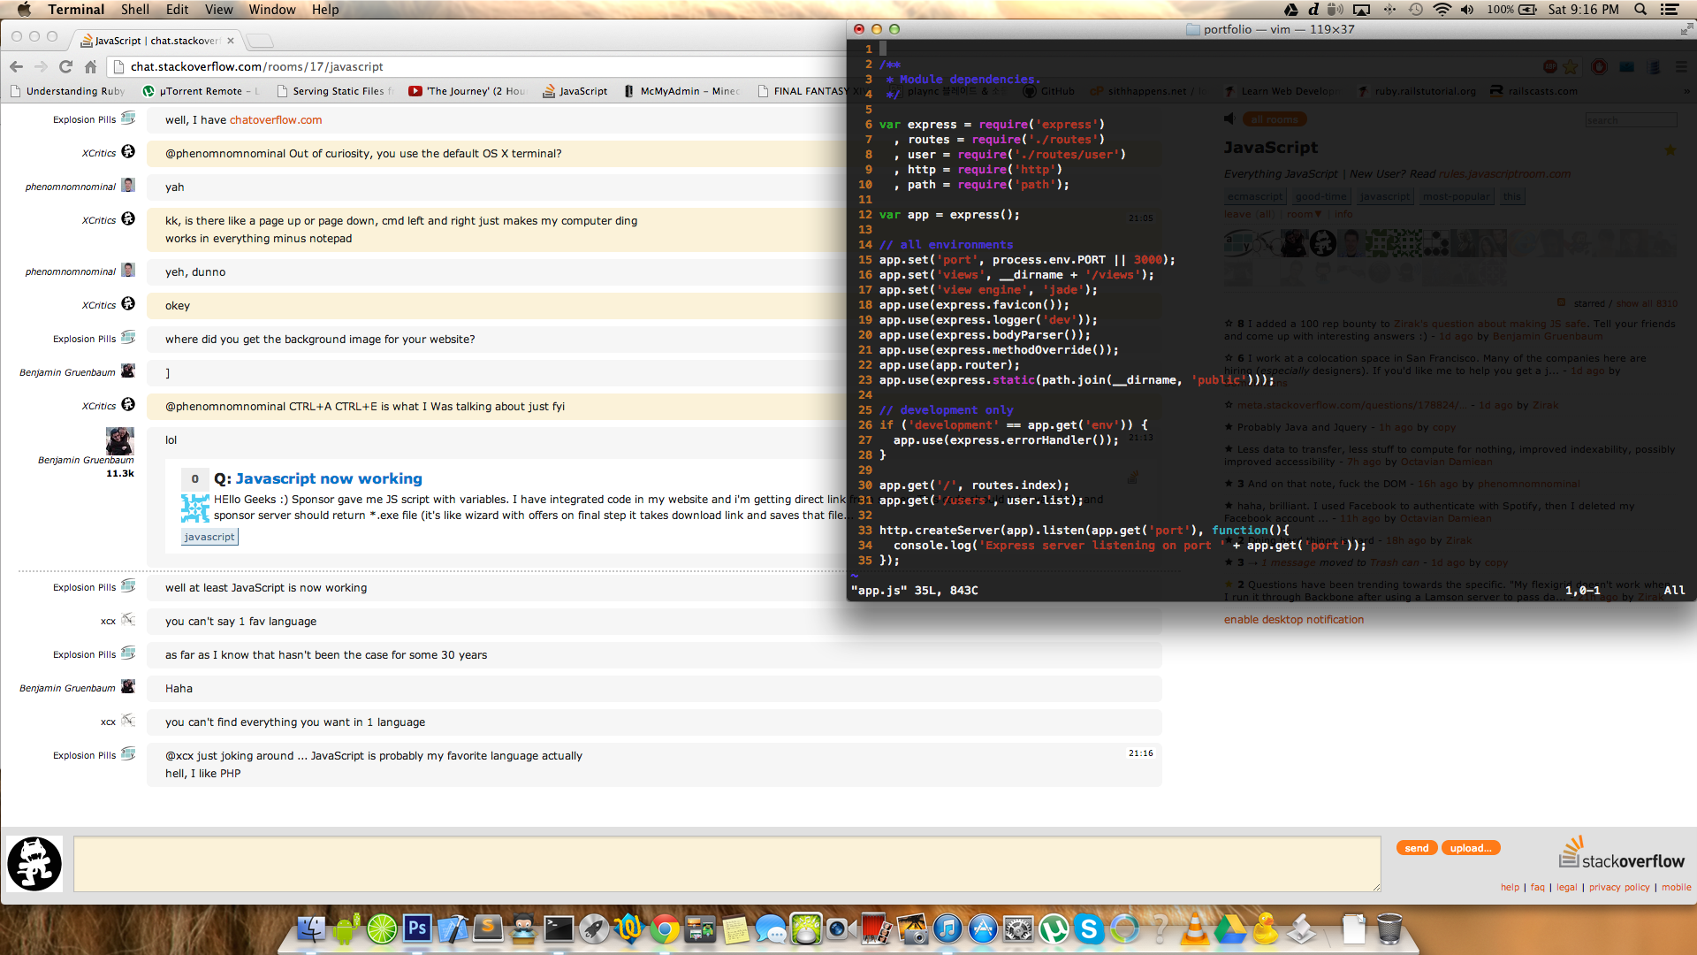
Task: Open the Window menu
Action: pos(272,10)
